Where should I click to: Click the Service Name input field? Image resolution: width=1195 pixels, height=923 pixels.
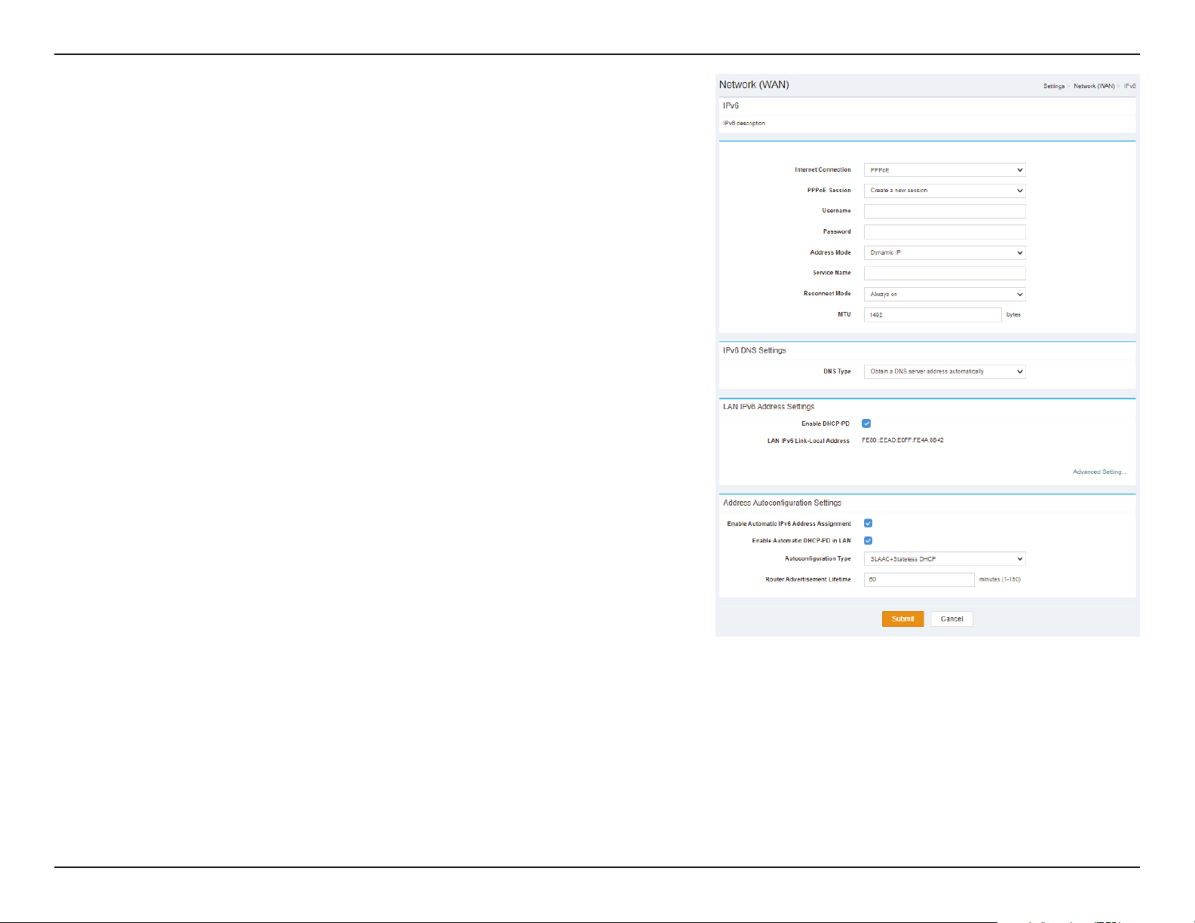[945, 274]
